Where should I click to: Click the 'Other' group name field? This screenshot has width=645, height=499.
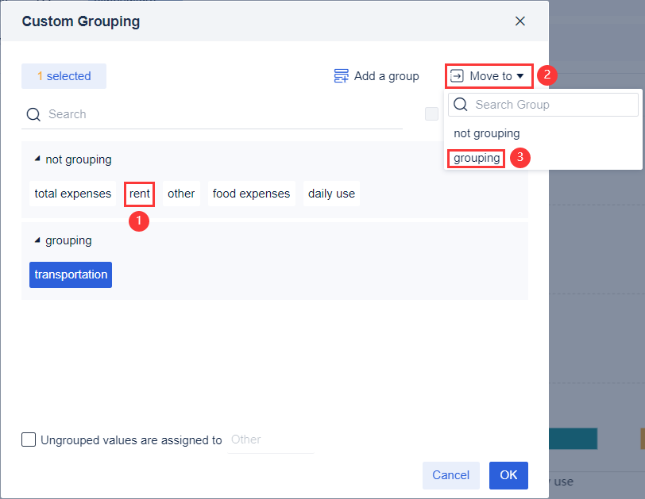pyautogui.click(x=270, y=440)
